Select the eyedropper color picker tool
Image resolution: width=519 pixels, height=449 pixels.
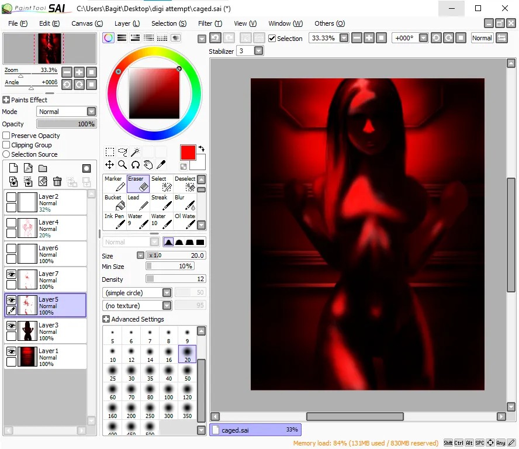click(161, 164)
